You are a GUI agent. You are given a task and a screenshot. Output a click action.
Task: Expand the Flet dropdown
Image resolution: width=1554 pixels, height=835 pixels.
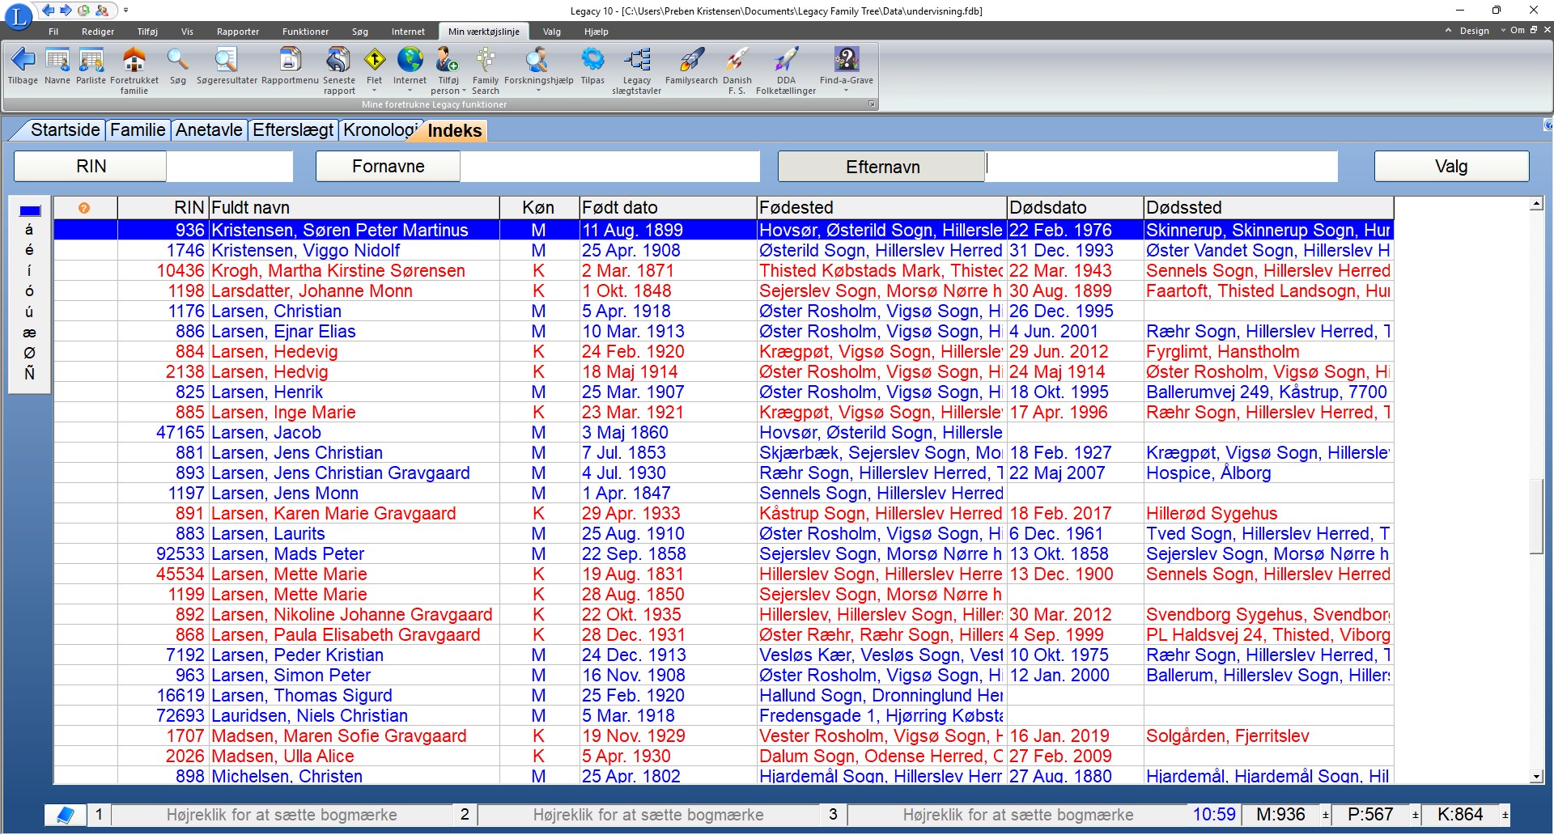(x=374, y=91)
